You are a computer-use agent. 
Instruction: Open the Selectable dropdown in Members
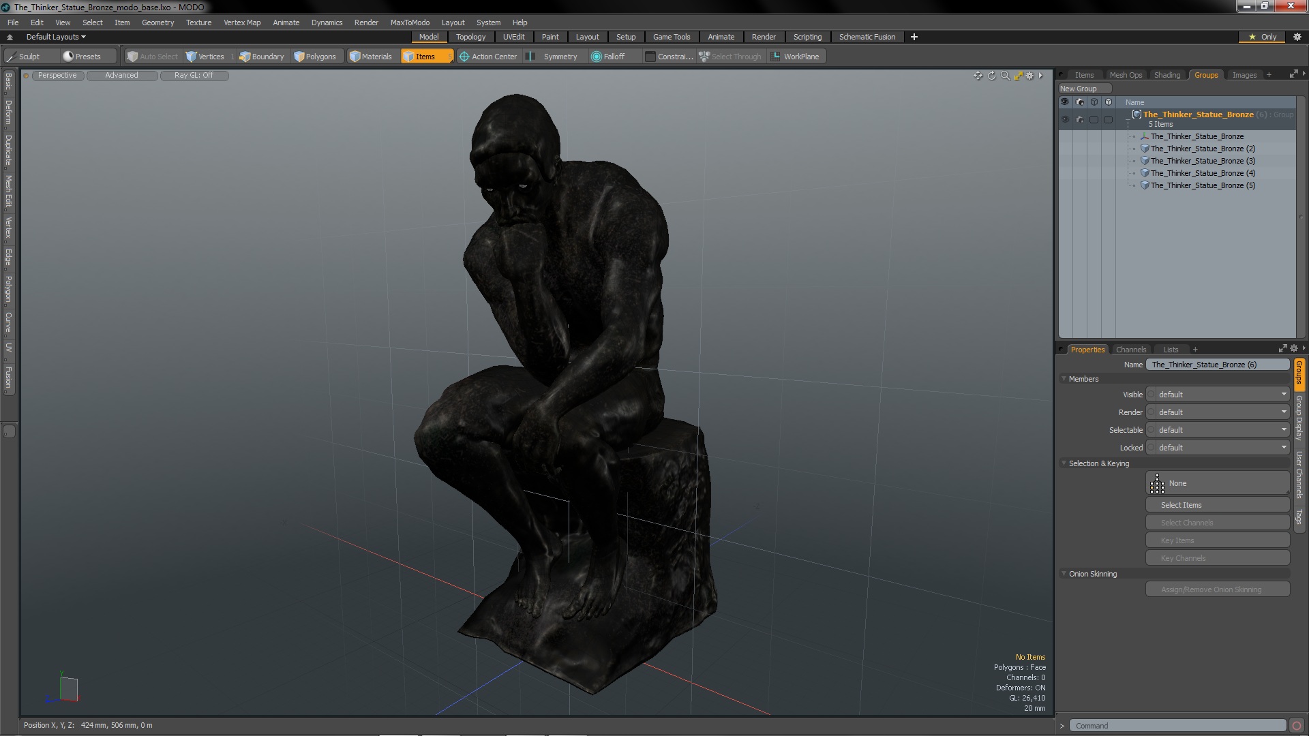coord(1218,430)
